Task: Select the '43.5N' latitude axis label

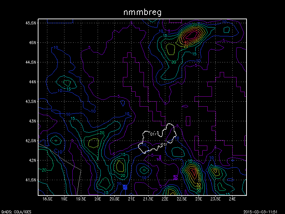Action: [x=31, y=101]
